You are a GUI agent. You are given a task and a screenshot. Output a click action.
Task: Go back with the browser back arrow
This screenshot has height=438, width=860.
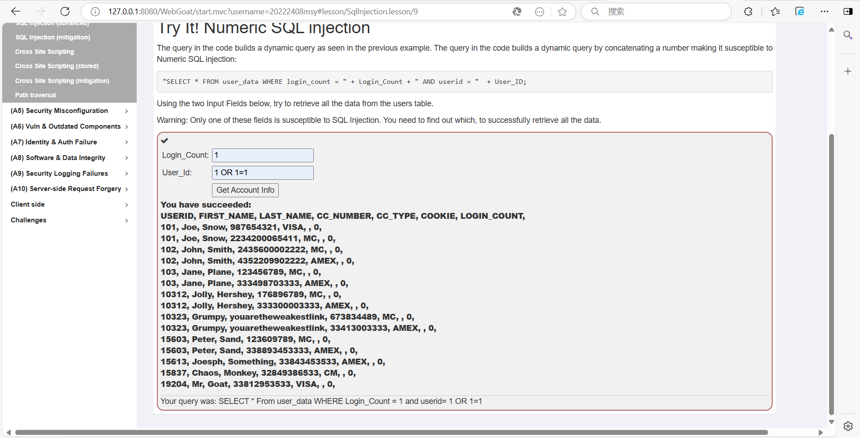16,12
